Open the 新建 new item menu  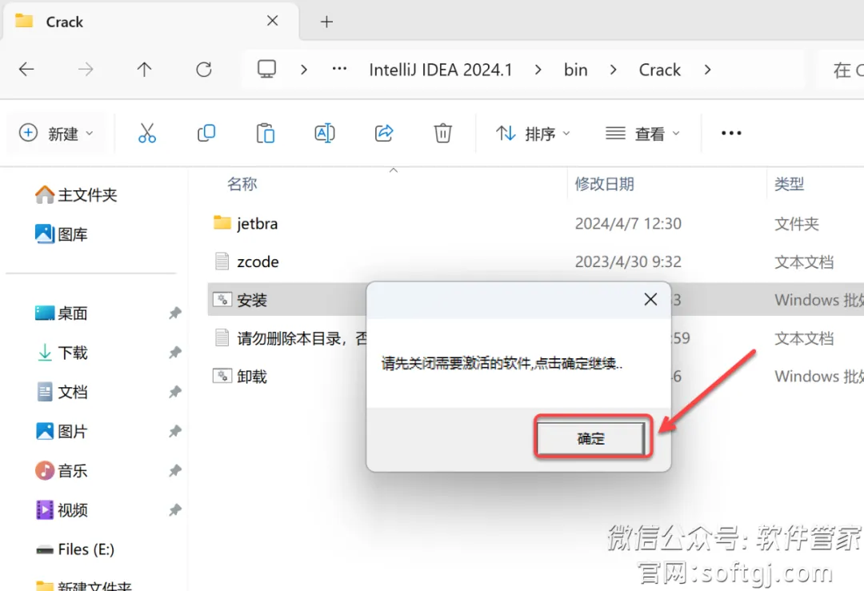pyautogui.click(x=57, y=134)
